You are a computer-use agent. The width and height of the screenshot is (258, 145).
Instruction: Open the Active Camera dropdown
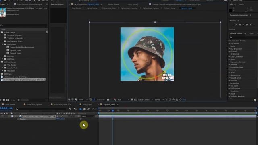[145, 100]
